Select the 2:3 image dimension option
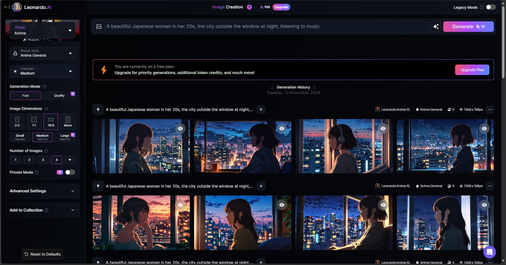 pyautogui.click(x=17, y=122)
